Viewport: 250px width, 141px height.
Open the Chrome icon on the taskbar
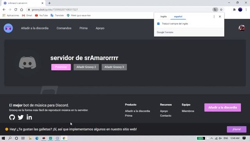64,138
